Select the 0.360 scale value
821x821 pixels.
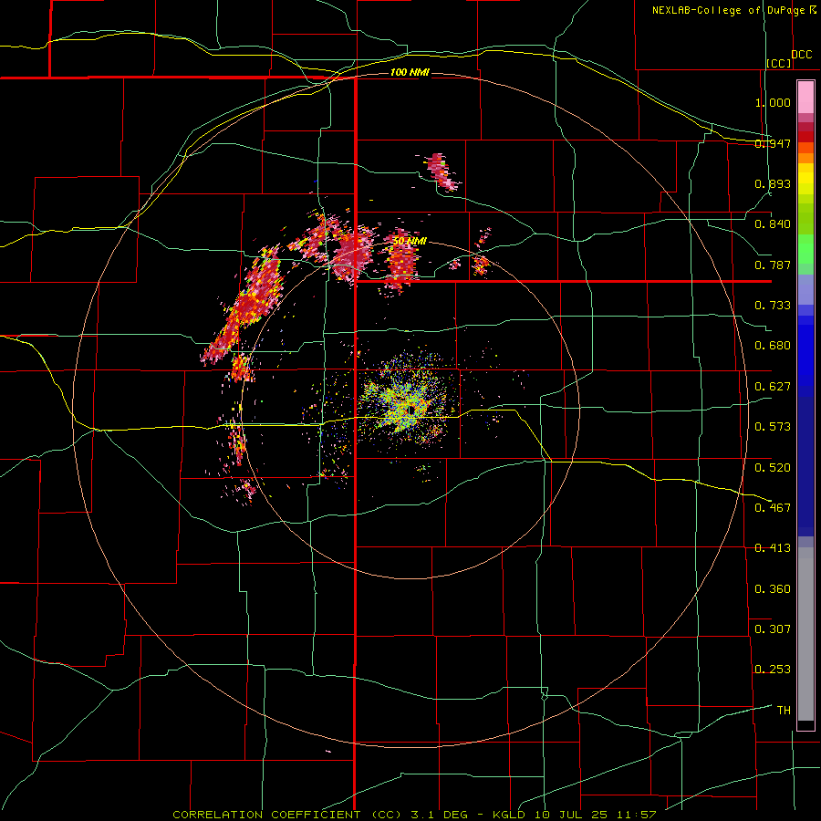pos(773,588)
